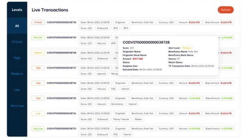Click the High badge on row 38726
The image size is (246, 138).
coord(38,83)
